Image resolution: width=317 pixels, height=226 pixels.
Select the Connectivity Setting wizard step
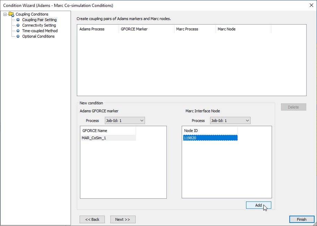[x=38, y=25]
